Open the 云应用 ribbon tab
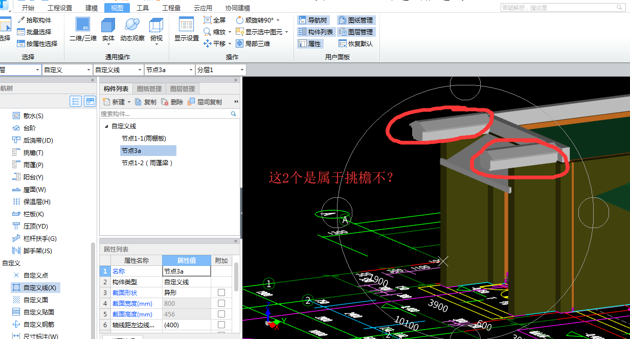 point(203,8)
